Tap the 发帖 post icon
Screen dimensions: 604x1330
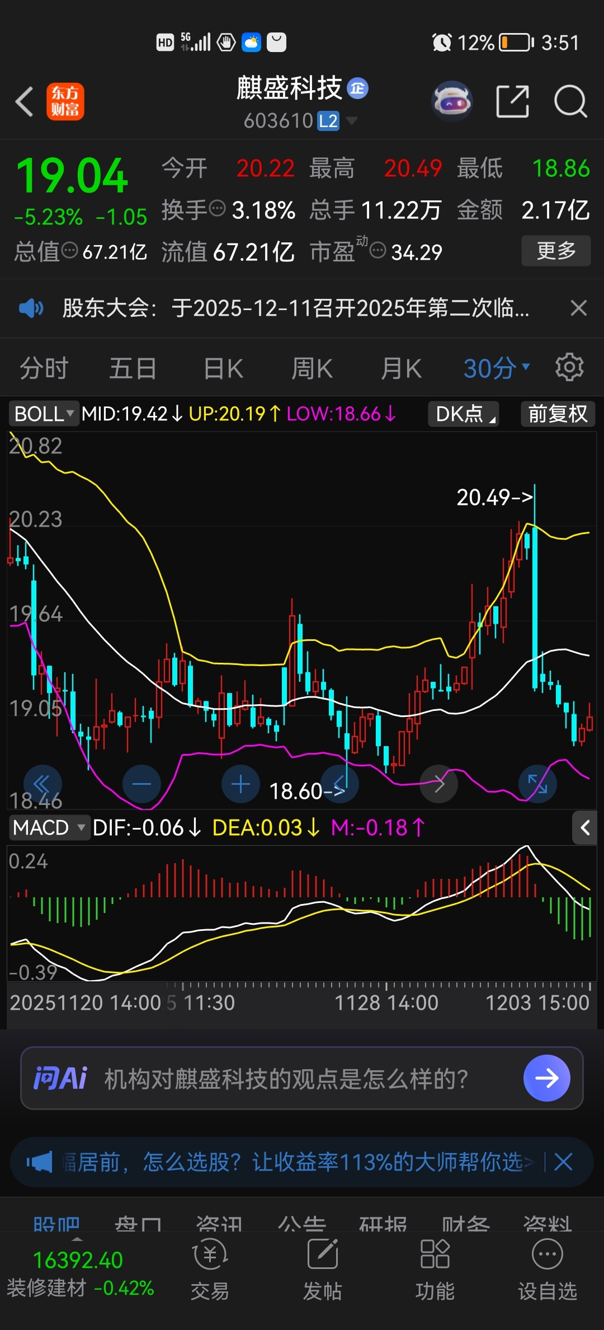(x=322, y=1269)
